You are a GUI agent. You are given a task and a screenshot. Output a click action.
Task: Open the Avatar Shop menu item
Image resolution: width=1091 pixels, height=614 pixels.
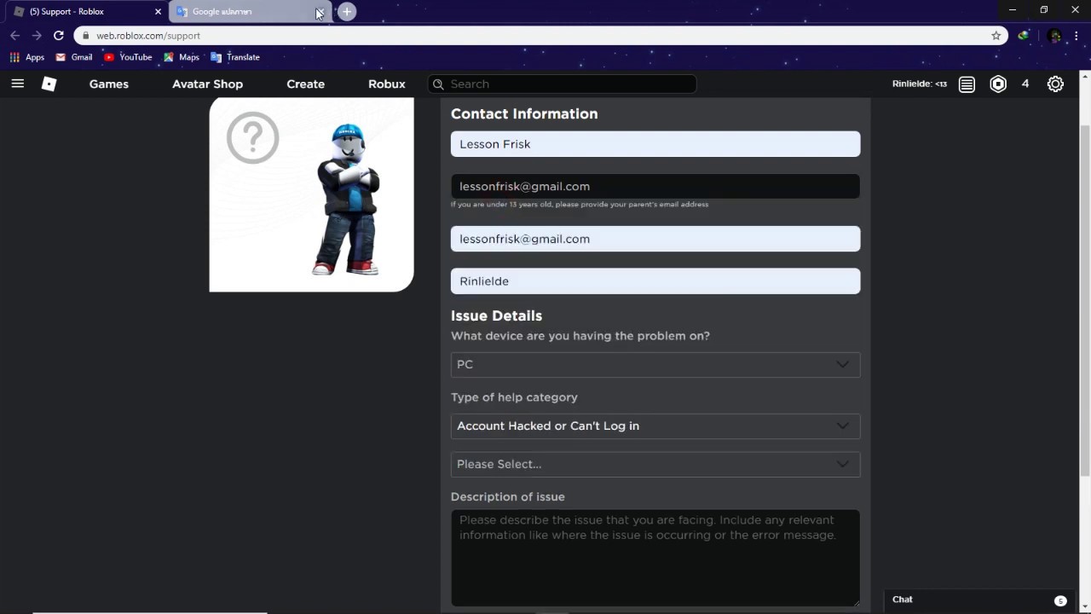(x=207, y=84)
